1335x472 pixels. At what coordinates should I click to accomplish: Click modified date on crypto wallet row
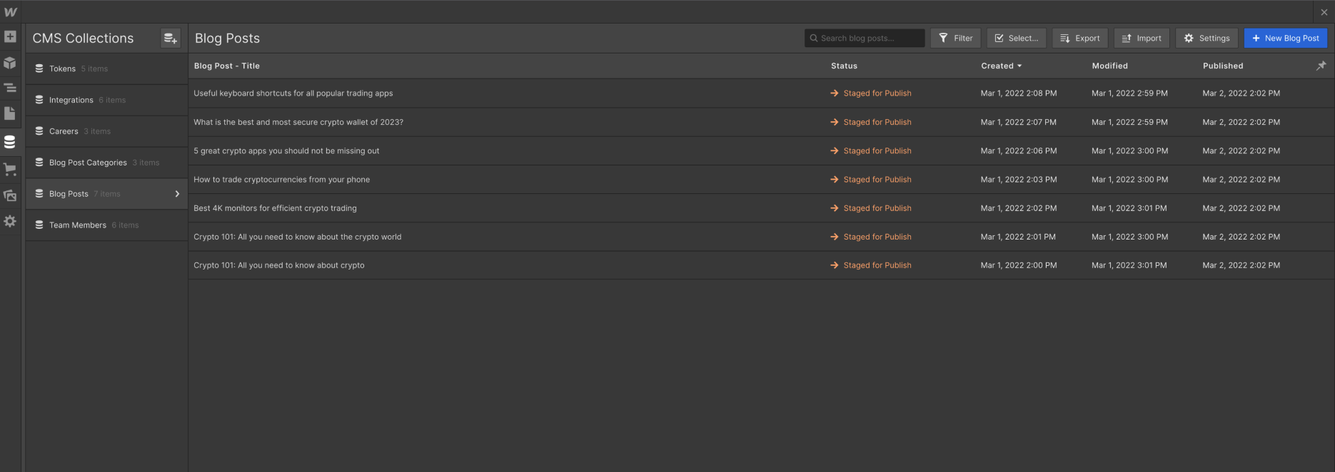(x=1129, y=123)
